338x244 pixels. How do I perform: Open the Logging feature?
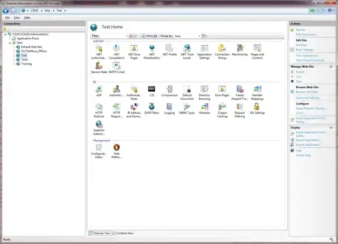coord(170,109)
